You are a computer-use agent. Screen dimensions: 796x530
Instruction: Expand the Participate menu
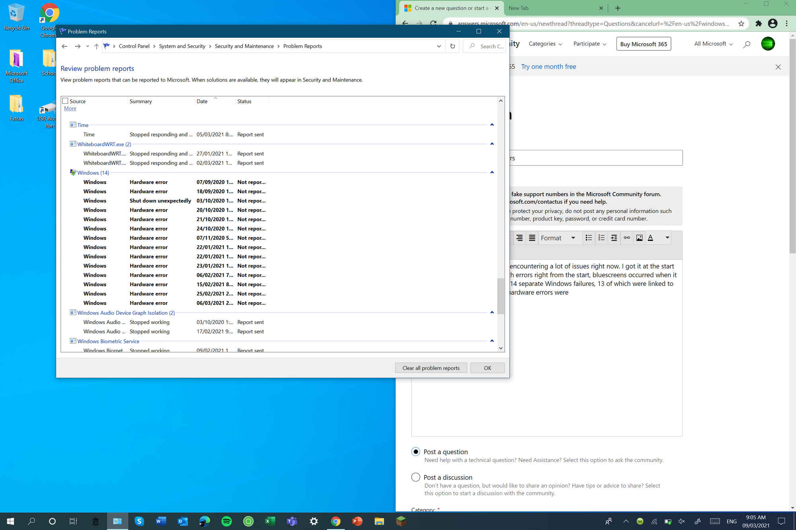(x=590, y=44)
